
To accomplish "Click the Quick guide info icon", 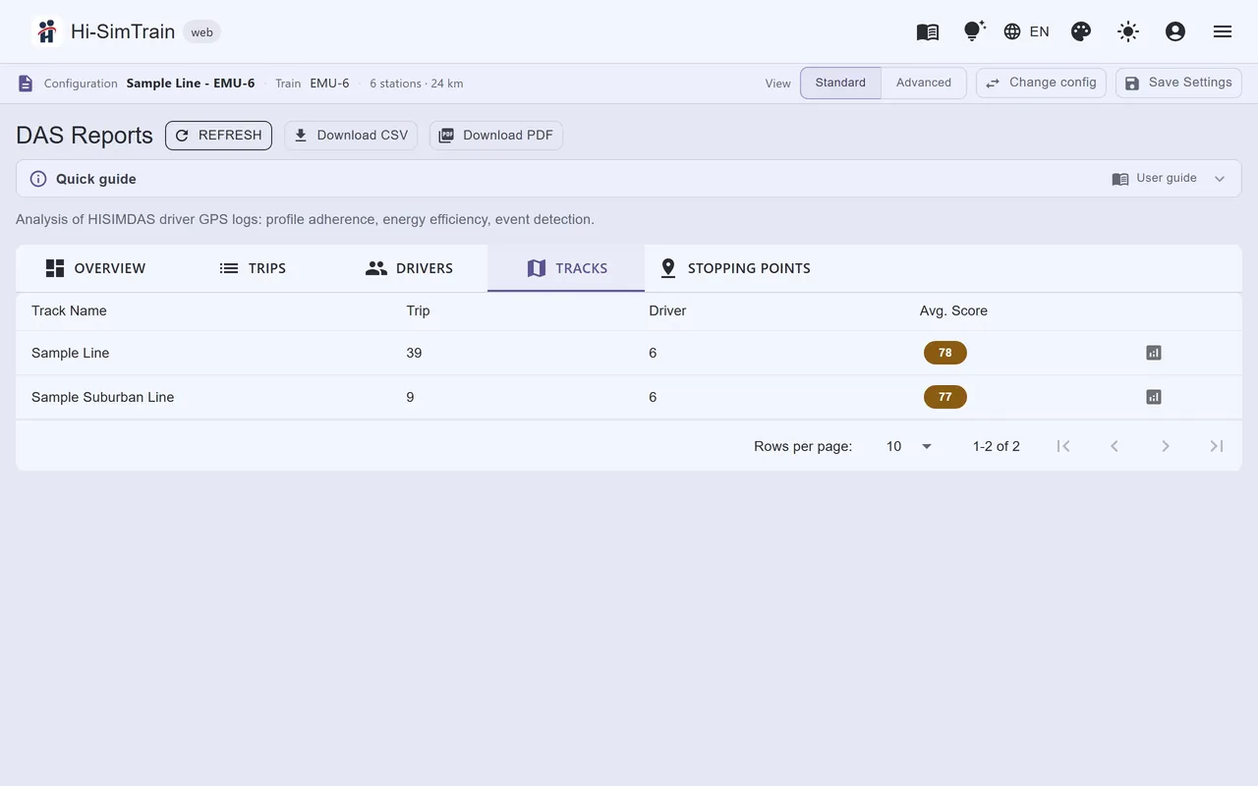I will click(38, 179).
